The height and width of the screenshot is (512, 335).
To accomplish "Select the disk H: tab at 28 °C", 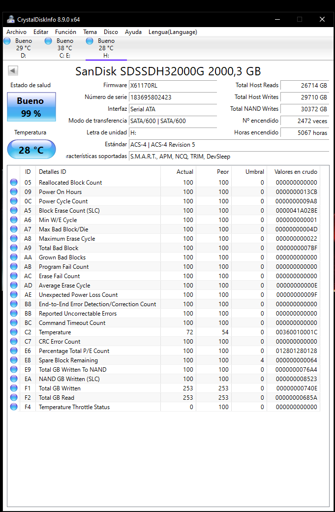I will point(106,48).
